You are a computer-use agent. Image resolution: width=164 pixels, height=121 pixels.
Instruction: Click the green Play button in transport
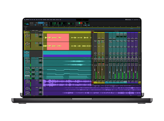click(x=79, y=23)
